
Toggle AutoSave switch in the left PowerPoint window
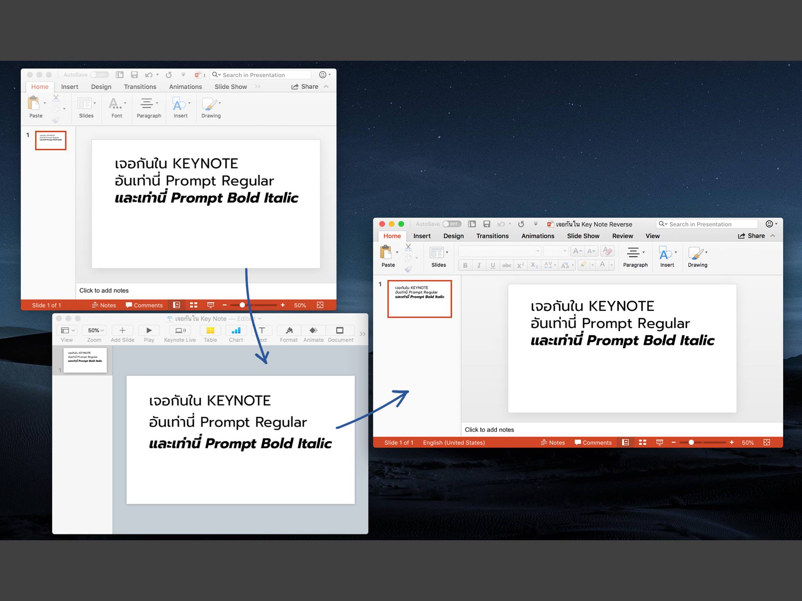[99, 74]
